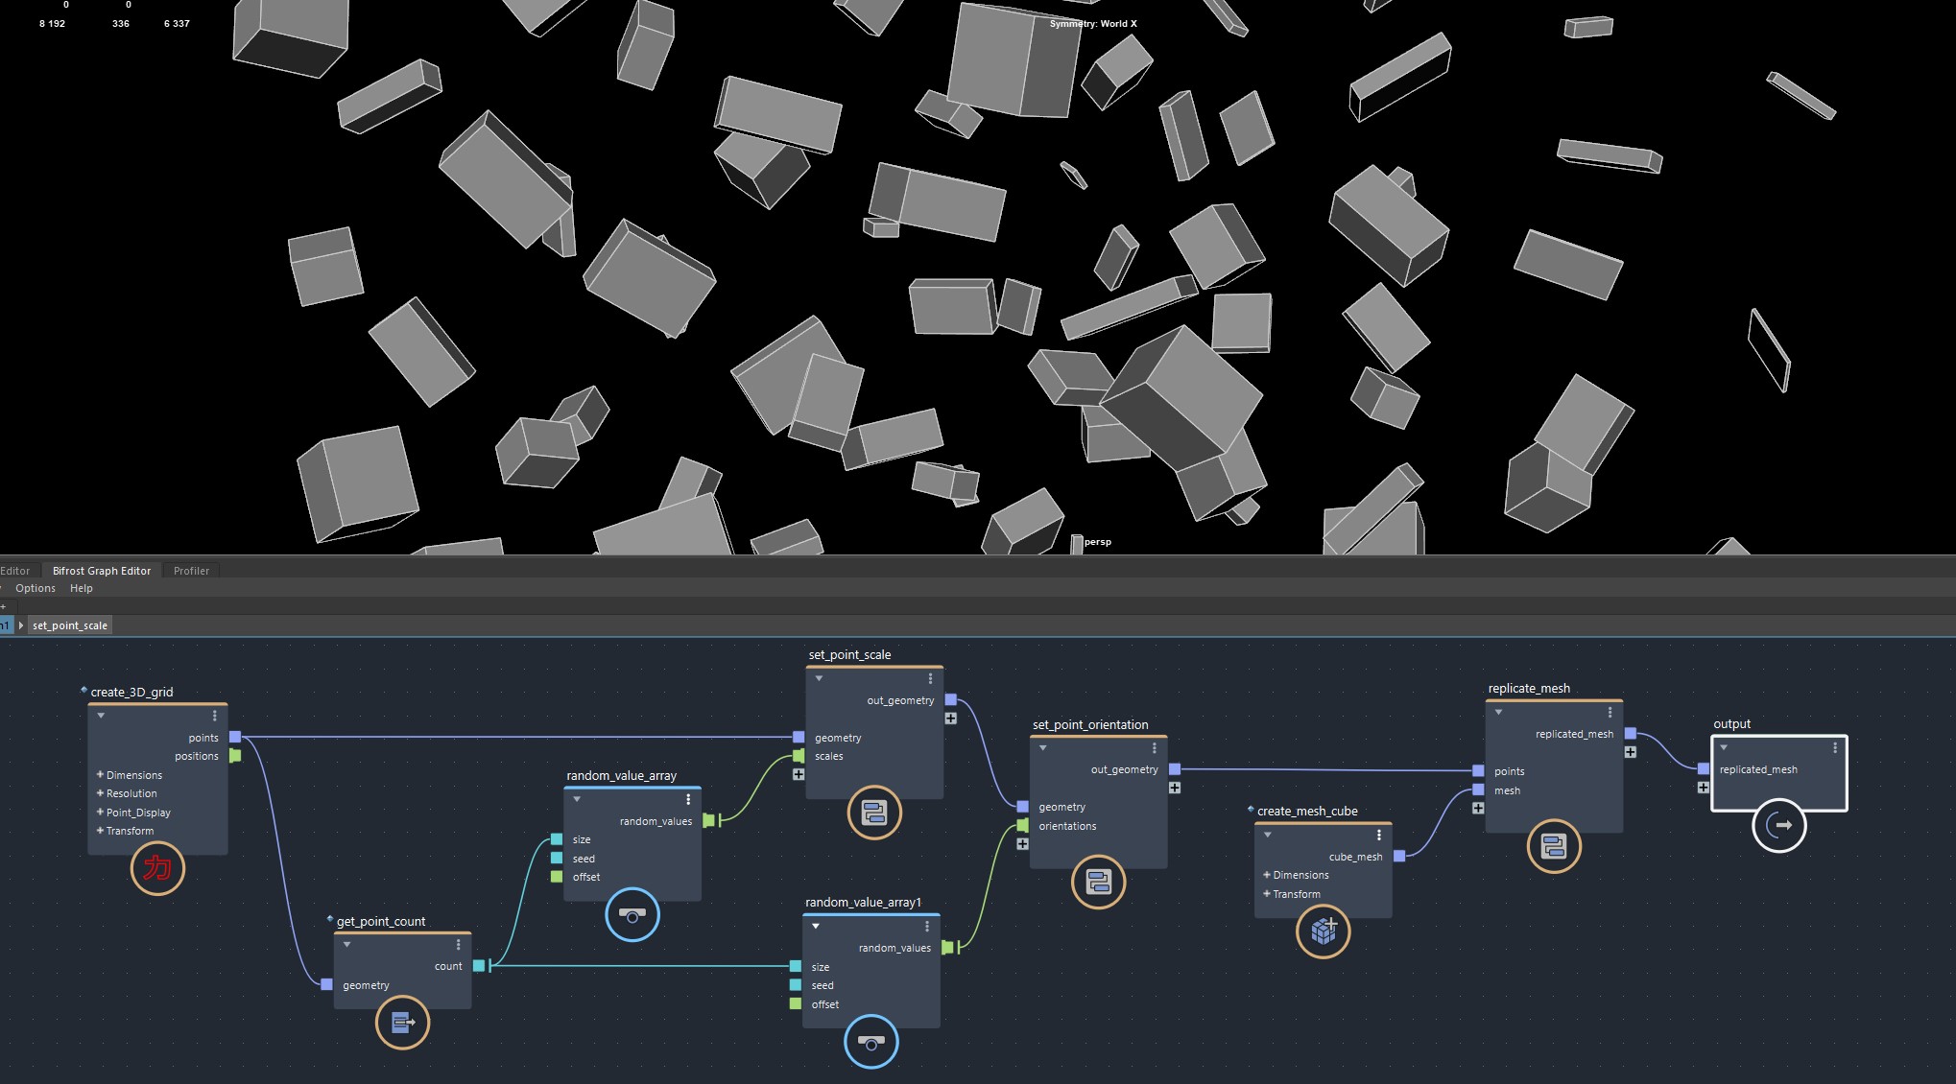The width and height of the screenshot is (1956, 1084).
Task: Open the create_mesh_cube node's three-dot options menu
Action: [x=1379, y=835]
